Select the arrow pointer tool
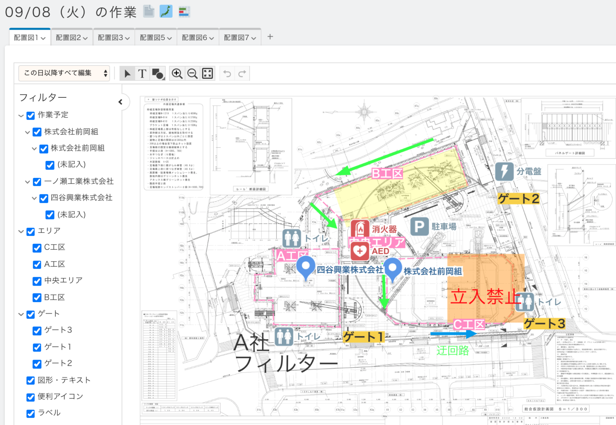 click(x=127, y=73)
